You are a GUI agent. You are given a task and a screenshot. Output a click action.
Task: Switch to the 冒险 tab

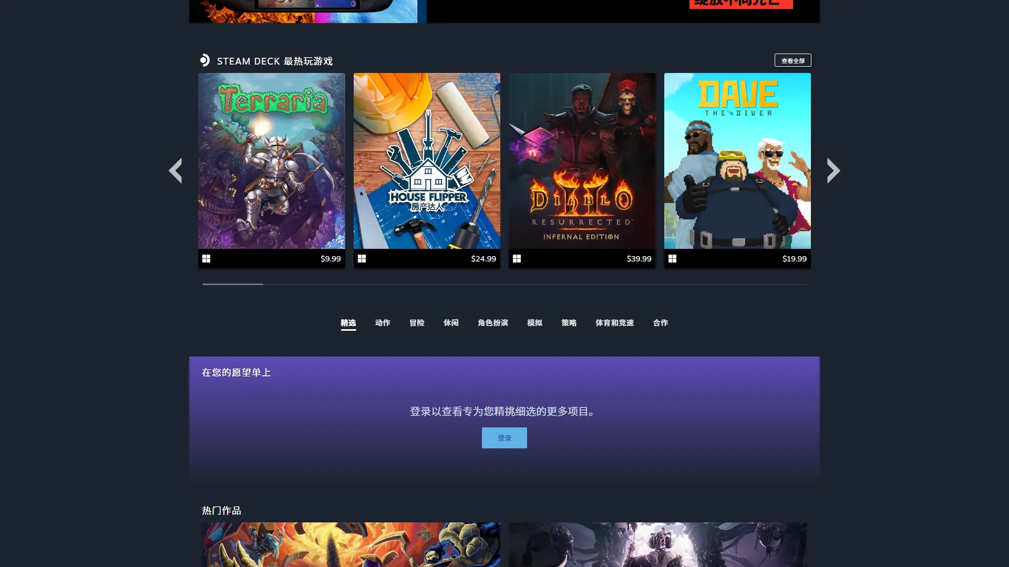pyautogui.click(x=417, y=323)
